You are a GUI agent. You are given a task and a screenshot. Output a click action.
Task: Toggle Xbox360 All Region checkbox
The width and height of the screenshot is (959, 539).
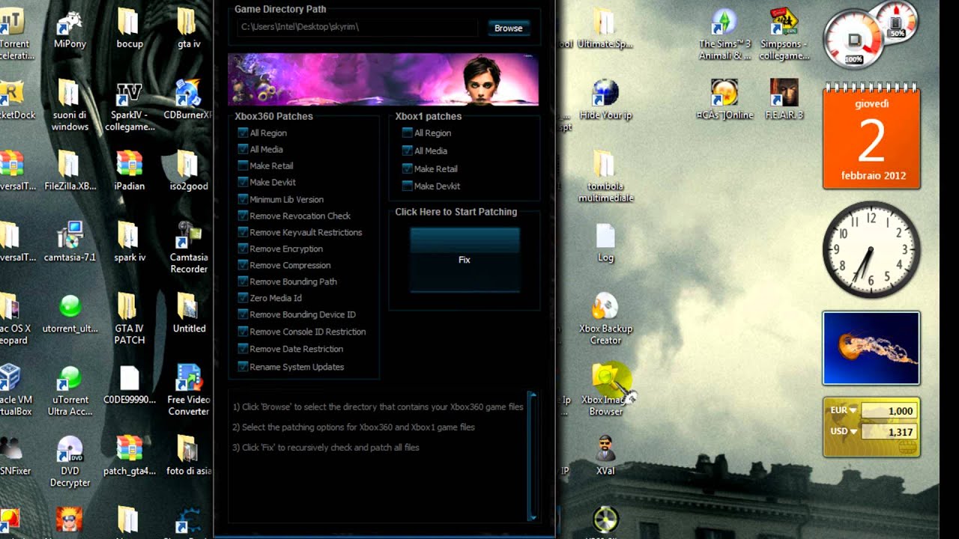click(x=243, y=133)
